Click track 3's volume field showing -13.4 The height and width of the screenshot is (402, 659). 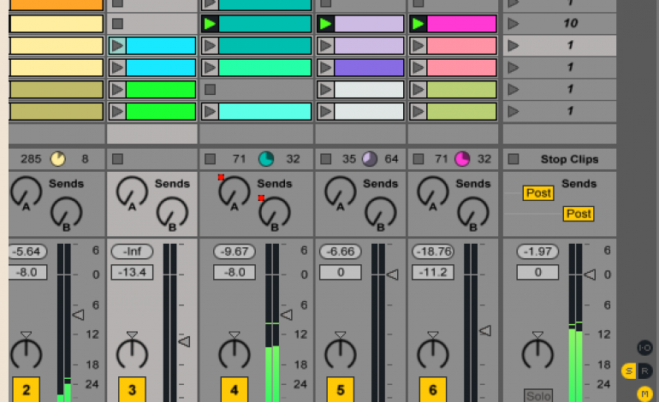[132, 272]
